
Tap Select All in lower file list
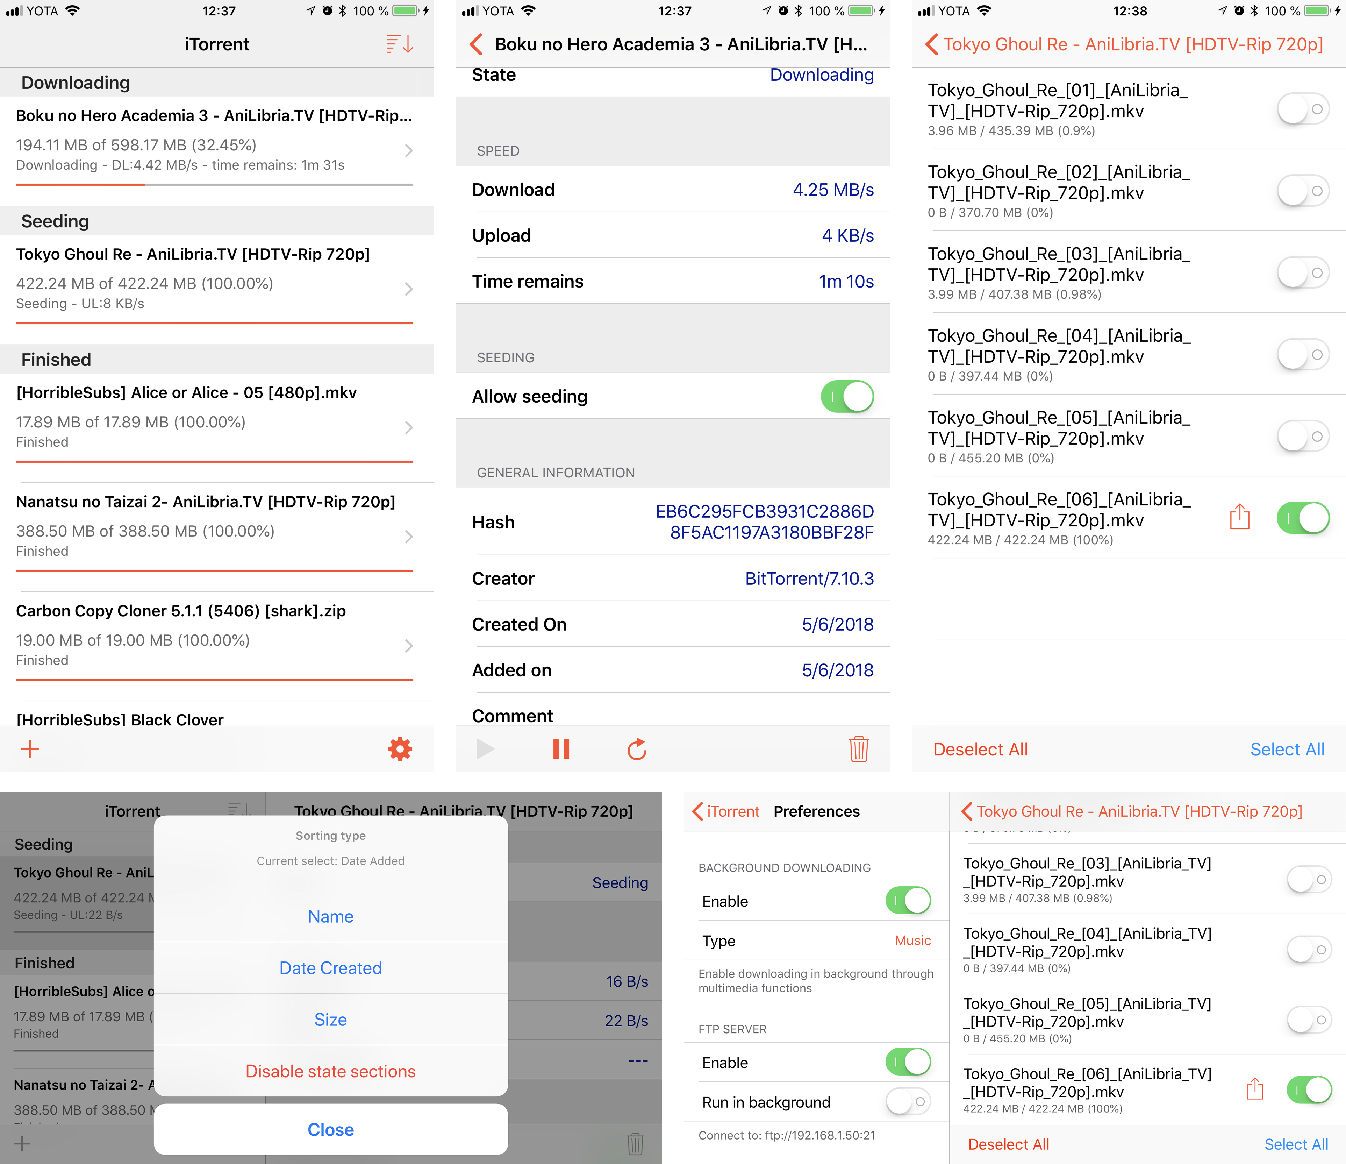pos(1296,1144)
